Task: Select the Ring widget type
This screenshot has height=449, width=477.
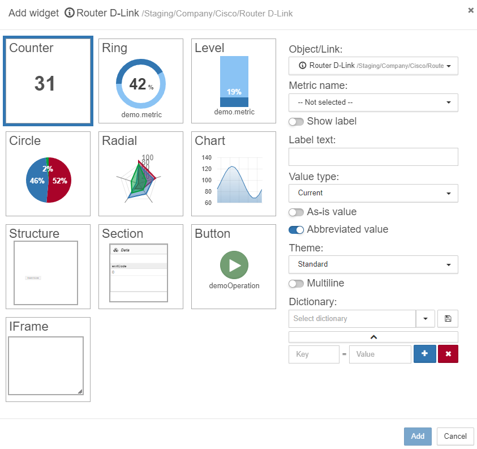Action: coord(141,81)
